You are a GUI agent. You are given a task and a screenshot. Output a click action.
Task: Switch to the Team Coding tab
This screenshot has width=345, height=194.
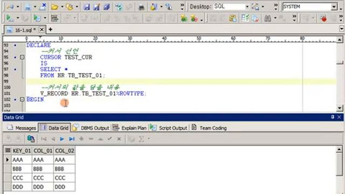tap(209, 128)
